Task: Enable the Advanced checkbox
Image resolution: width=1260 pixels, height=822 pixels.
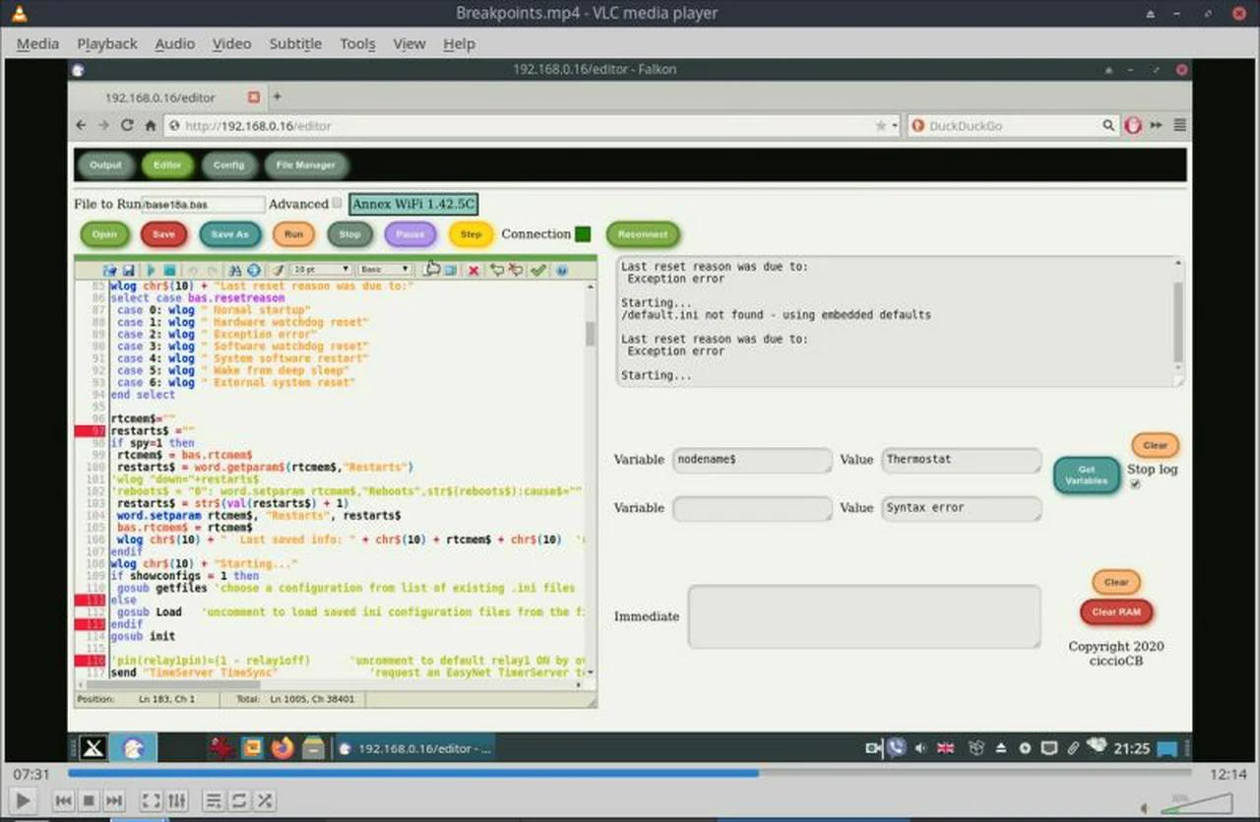Action: (x=338, y=202)
